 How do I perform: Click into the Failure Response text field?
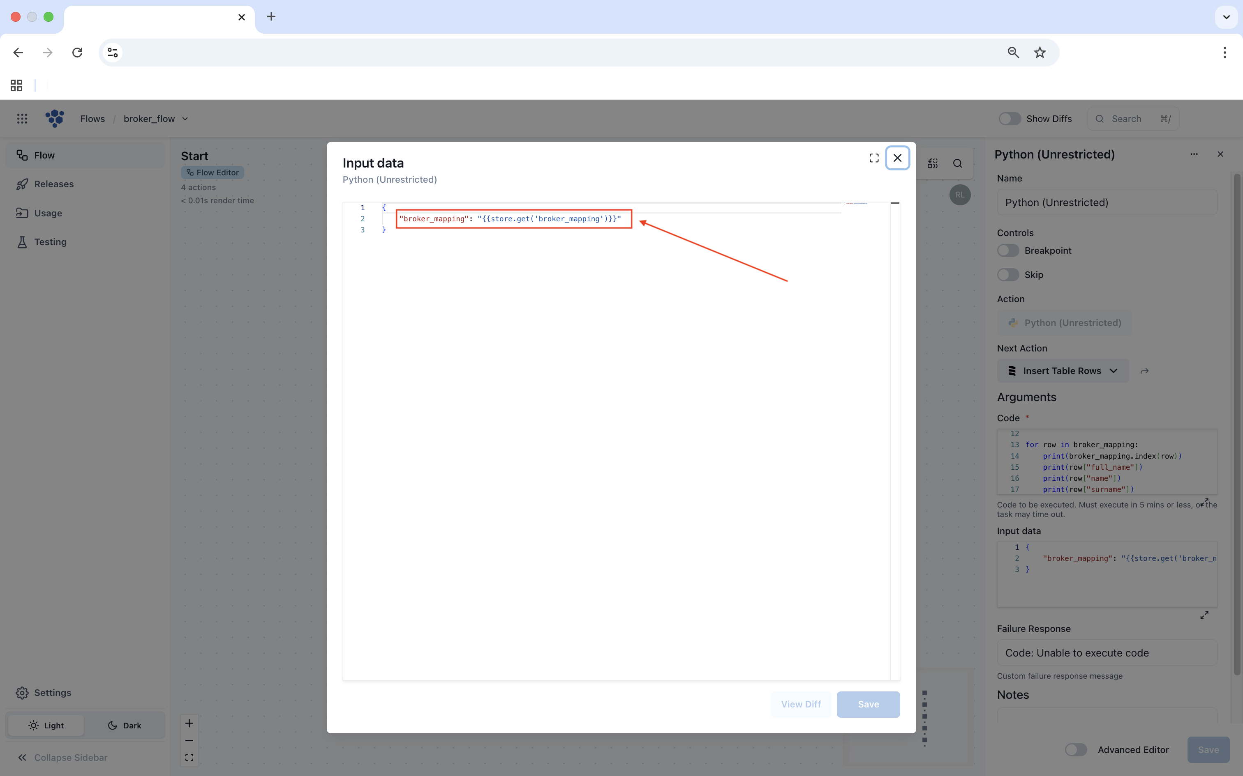1107,653
